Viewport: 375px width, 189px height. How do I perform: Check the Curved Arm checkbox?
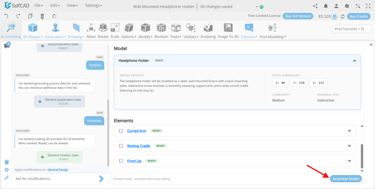(121, 131)
